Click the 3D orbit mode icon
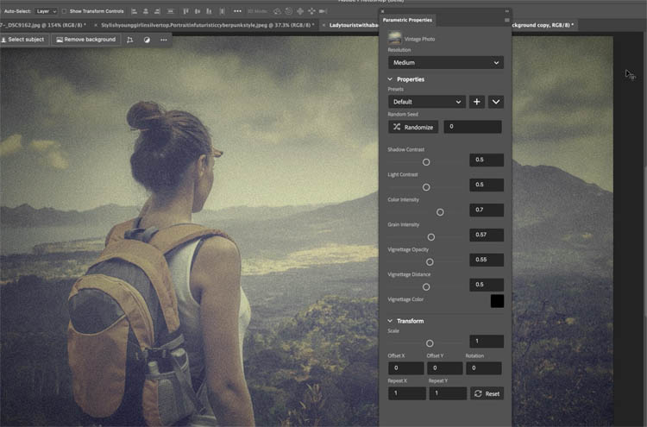Viewport: 647px width, 427px height. [277, 11]
